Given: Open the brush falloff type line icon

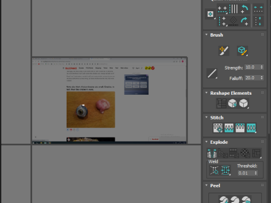Looking at the screenshot, I should click(x=212, y=73).
